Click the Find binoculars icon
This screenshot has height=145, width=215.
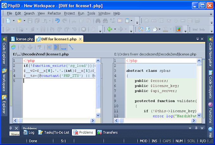(x=98, y=21)
